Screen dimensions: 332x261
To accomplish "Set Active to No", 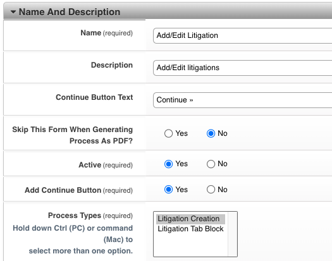I will (211, 164).
